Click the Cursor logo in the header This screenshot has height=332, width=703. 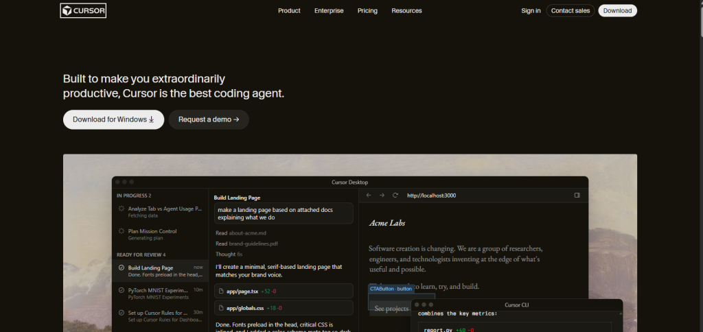tap(83, 11)
